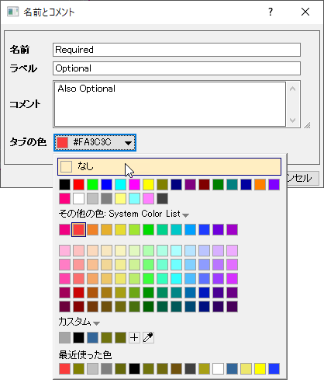
Task: Choose the first red recently used color
Action: point(64,368)
